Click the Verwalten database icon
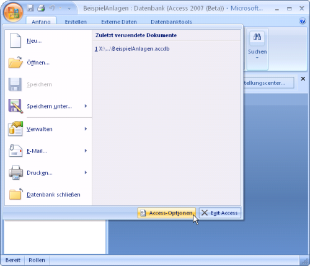This screenshot has height=266, width=310. (15, 128)
